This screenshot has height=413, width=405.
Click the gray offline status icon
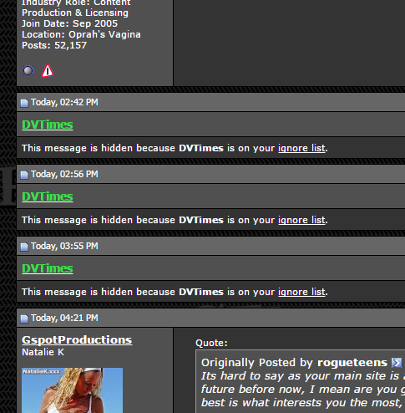pos(28,70)
